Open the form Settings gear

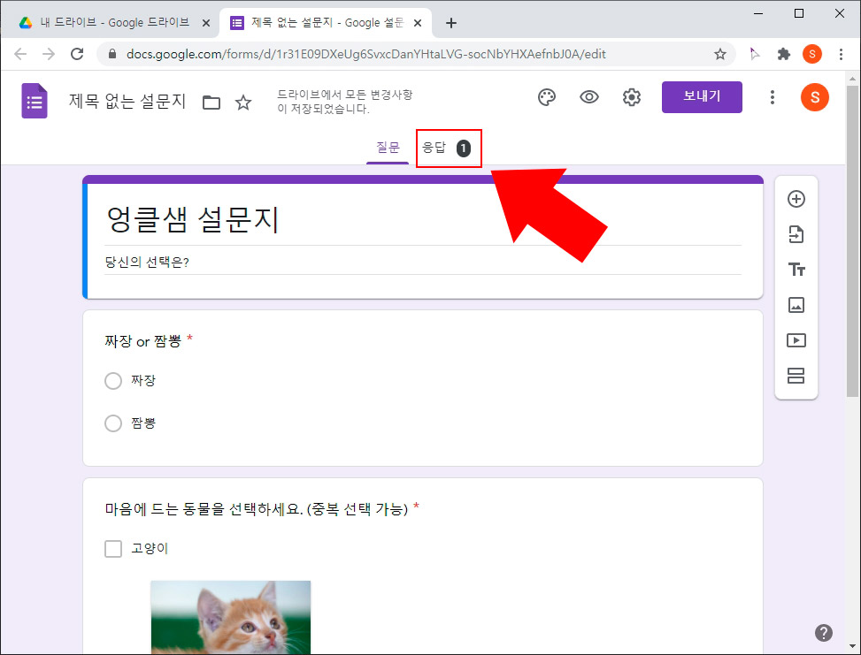632,97
